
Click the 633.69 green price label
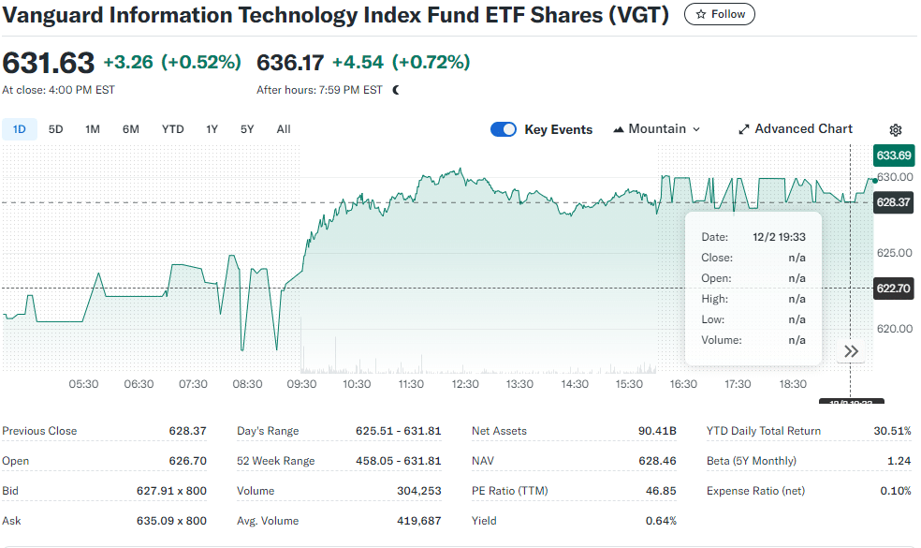point(894,156)
